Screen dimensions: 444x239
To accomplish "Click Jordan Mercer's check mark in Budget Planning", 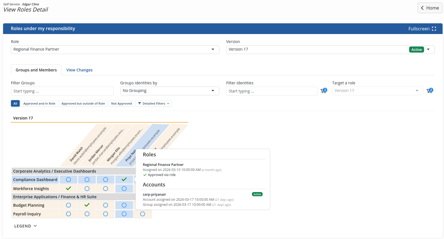I will pos(87,205).
